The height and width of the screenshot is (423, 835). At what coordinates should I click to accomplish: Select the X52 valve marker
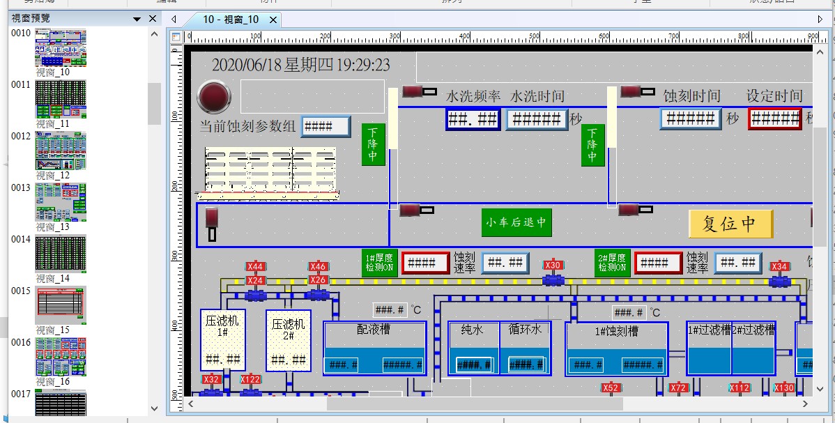click(611, 388)
